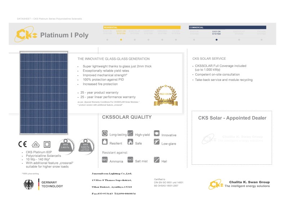Viewport: 285px width, 201px height.
Task: Click the 'CKSSOLAR Full Coverage included' line
Action: pyautogui.click(x=221, y=66)
